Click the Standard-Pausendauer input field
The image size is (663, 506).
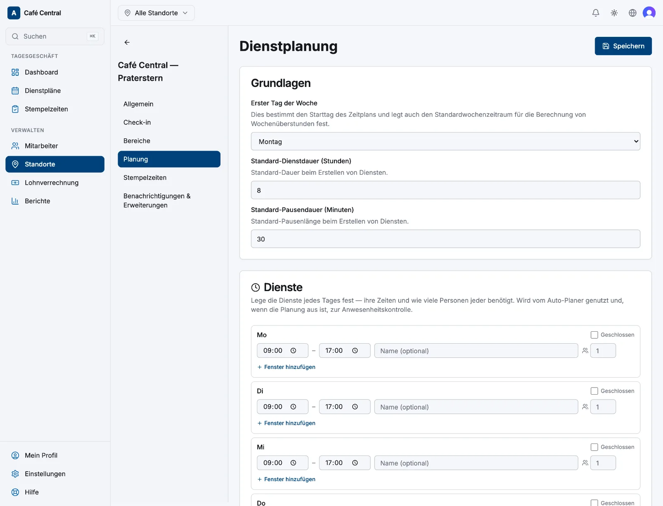(445, 239)
